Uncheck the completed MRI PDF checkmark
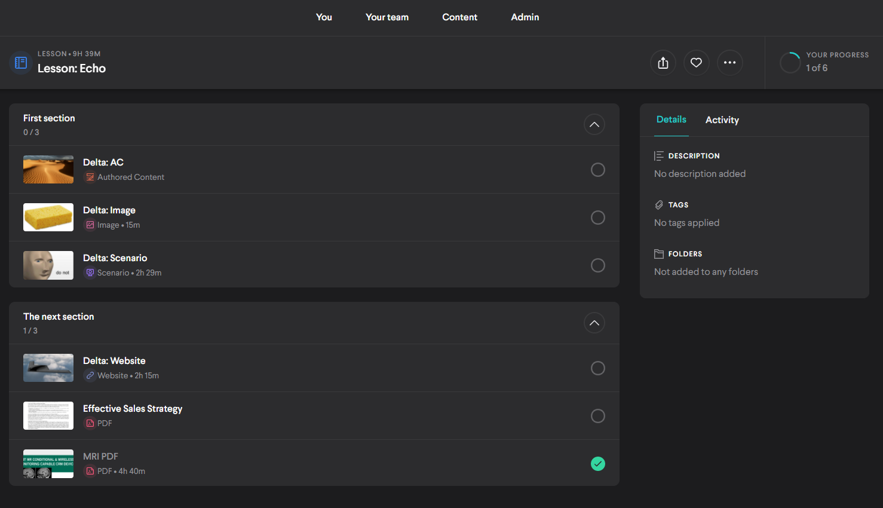 [x=597, y=464]
